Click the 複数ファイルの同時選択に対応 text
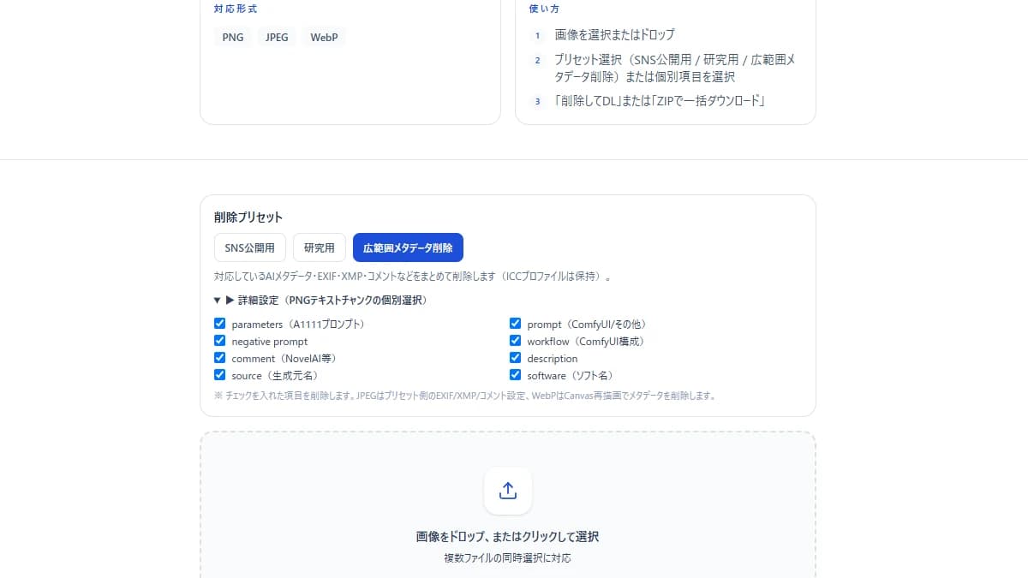 (x=508, y=558)
